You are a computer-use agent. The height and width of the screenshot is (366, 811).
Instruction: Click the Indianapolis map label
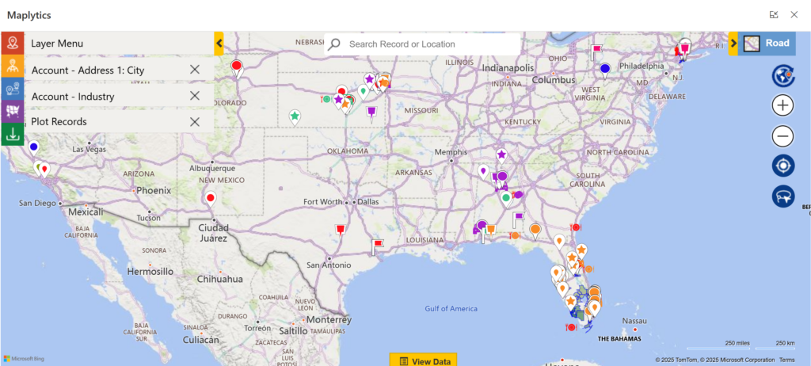508,68
